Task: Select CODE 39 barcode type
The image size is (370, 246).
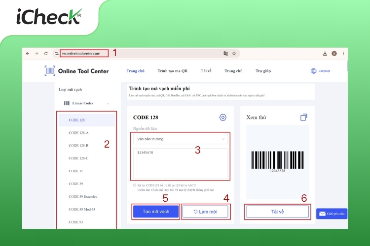Action: pos(76,184)
